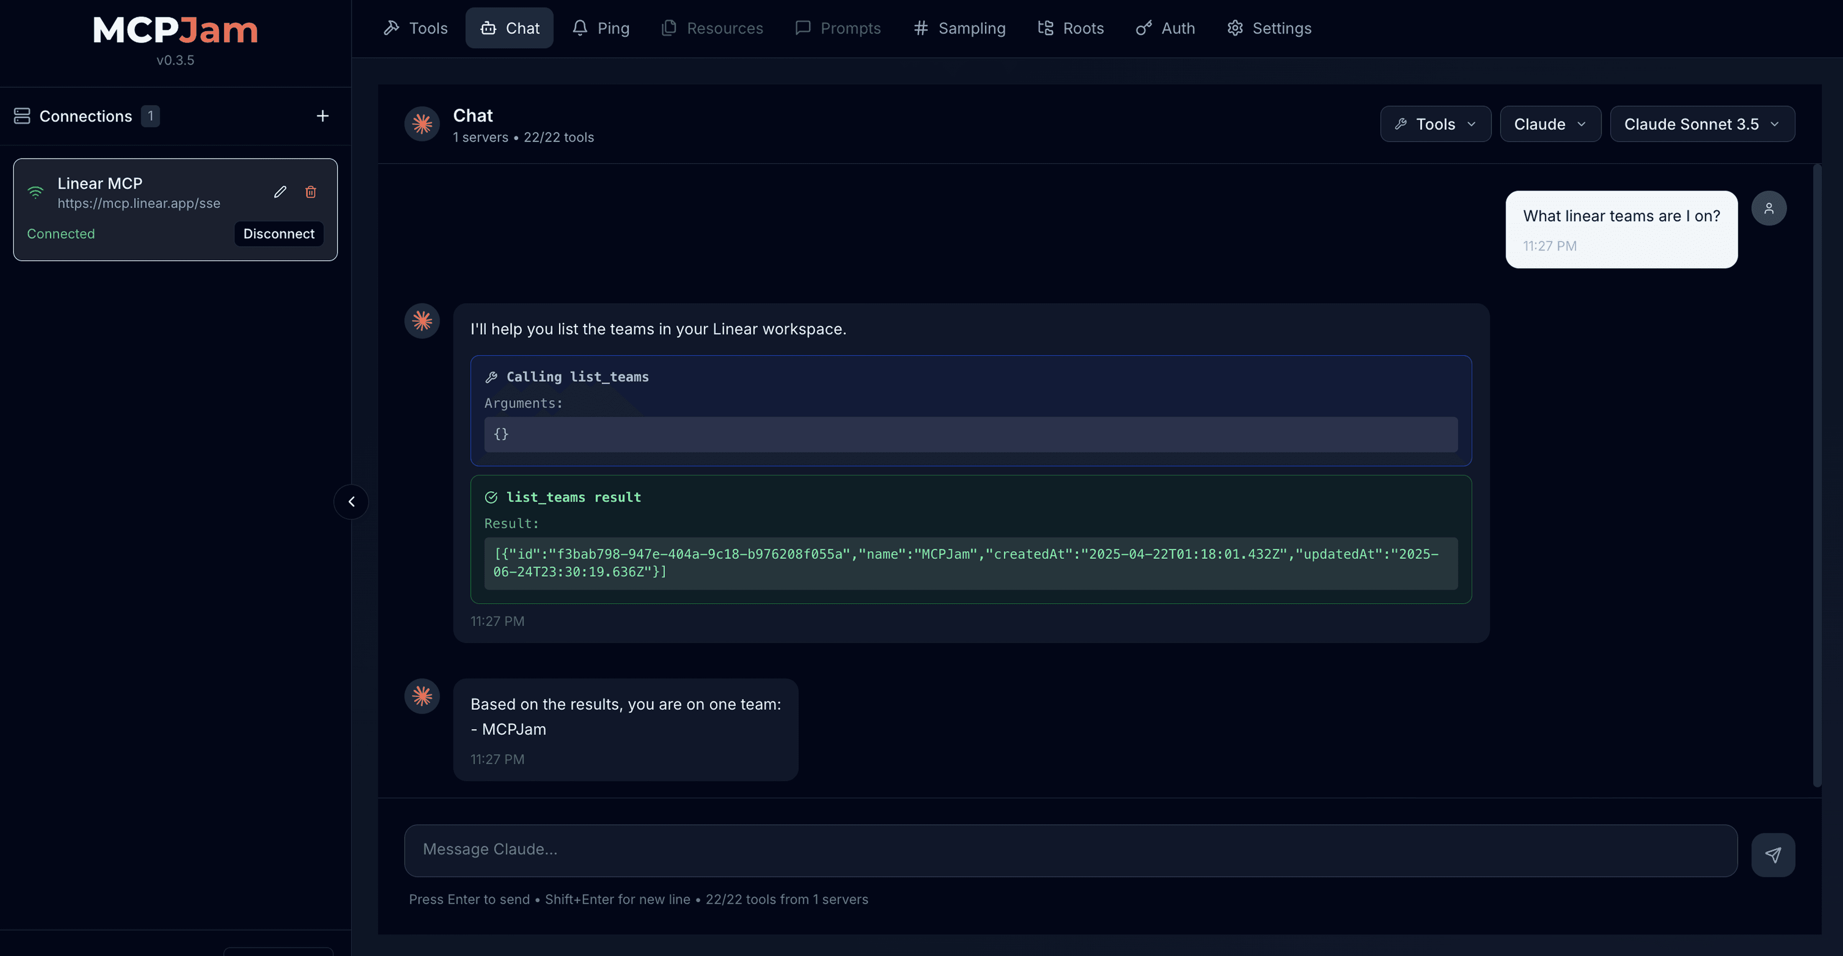Click the https://mcp.linear.app/sse URL text

139,203
